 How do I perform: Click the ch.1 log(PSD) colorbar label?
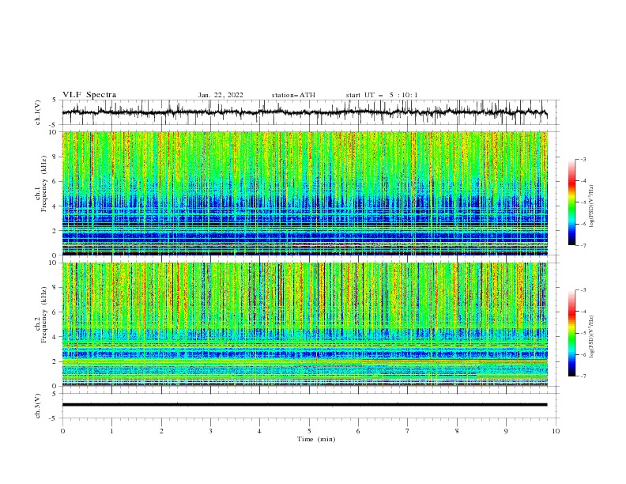pyautogui.click(x=592, y=206)
